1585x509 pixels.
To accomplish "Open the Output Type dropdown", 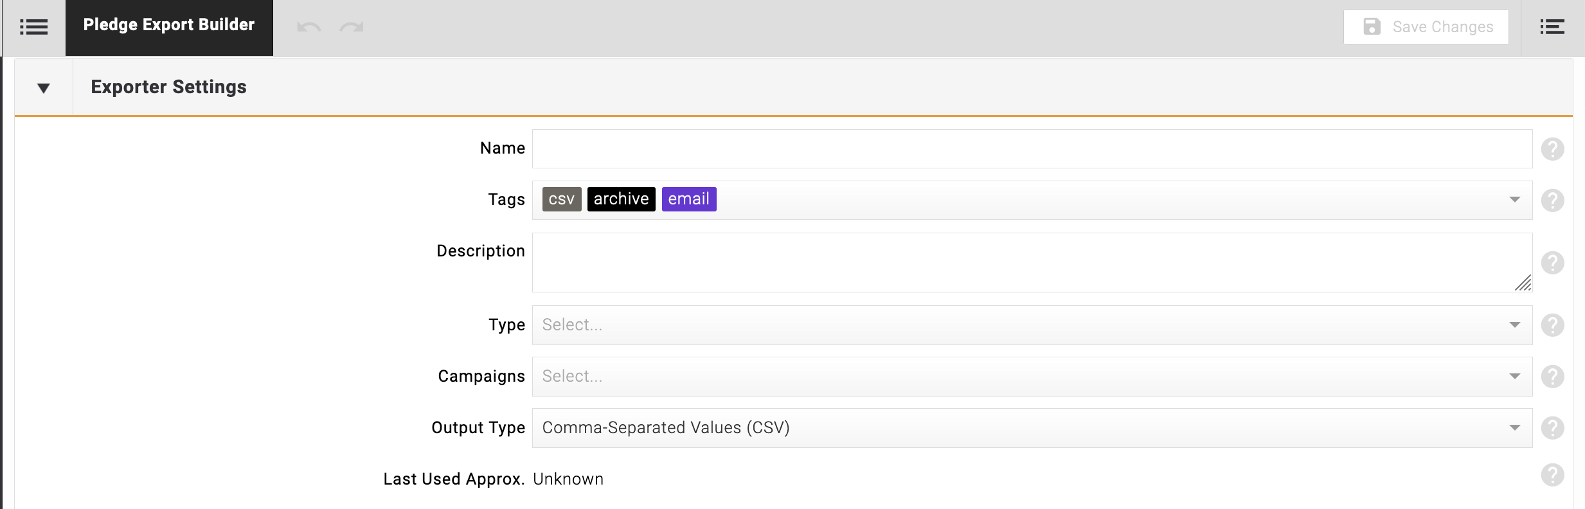I will (x=1032, y=428).
